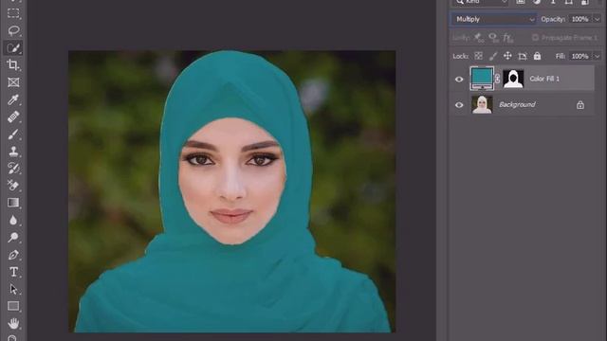Select the Spot Healing Brush tool
The height and width of the screenshot is (341, 607).
pyautogui.click(x=13, y=117)
